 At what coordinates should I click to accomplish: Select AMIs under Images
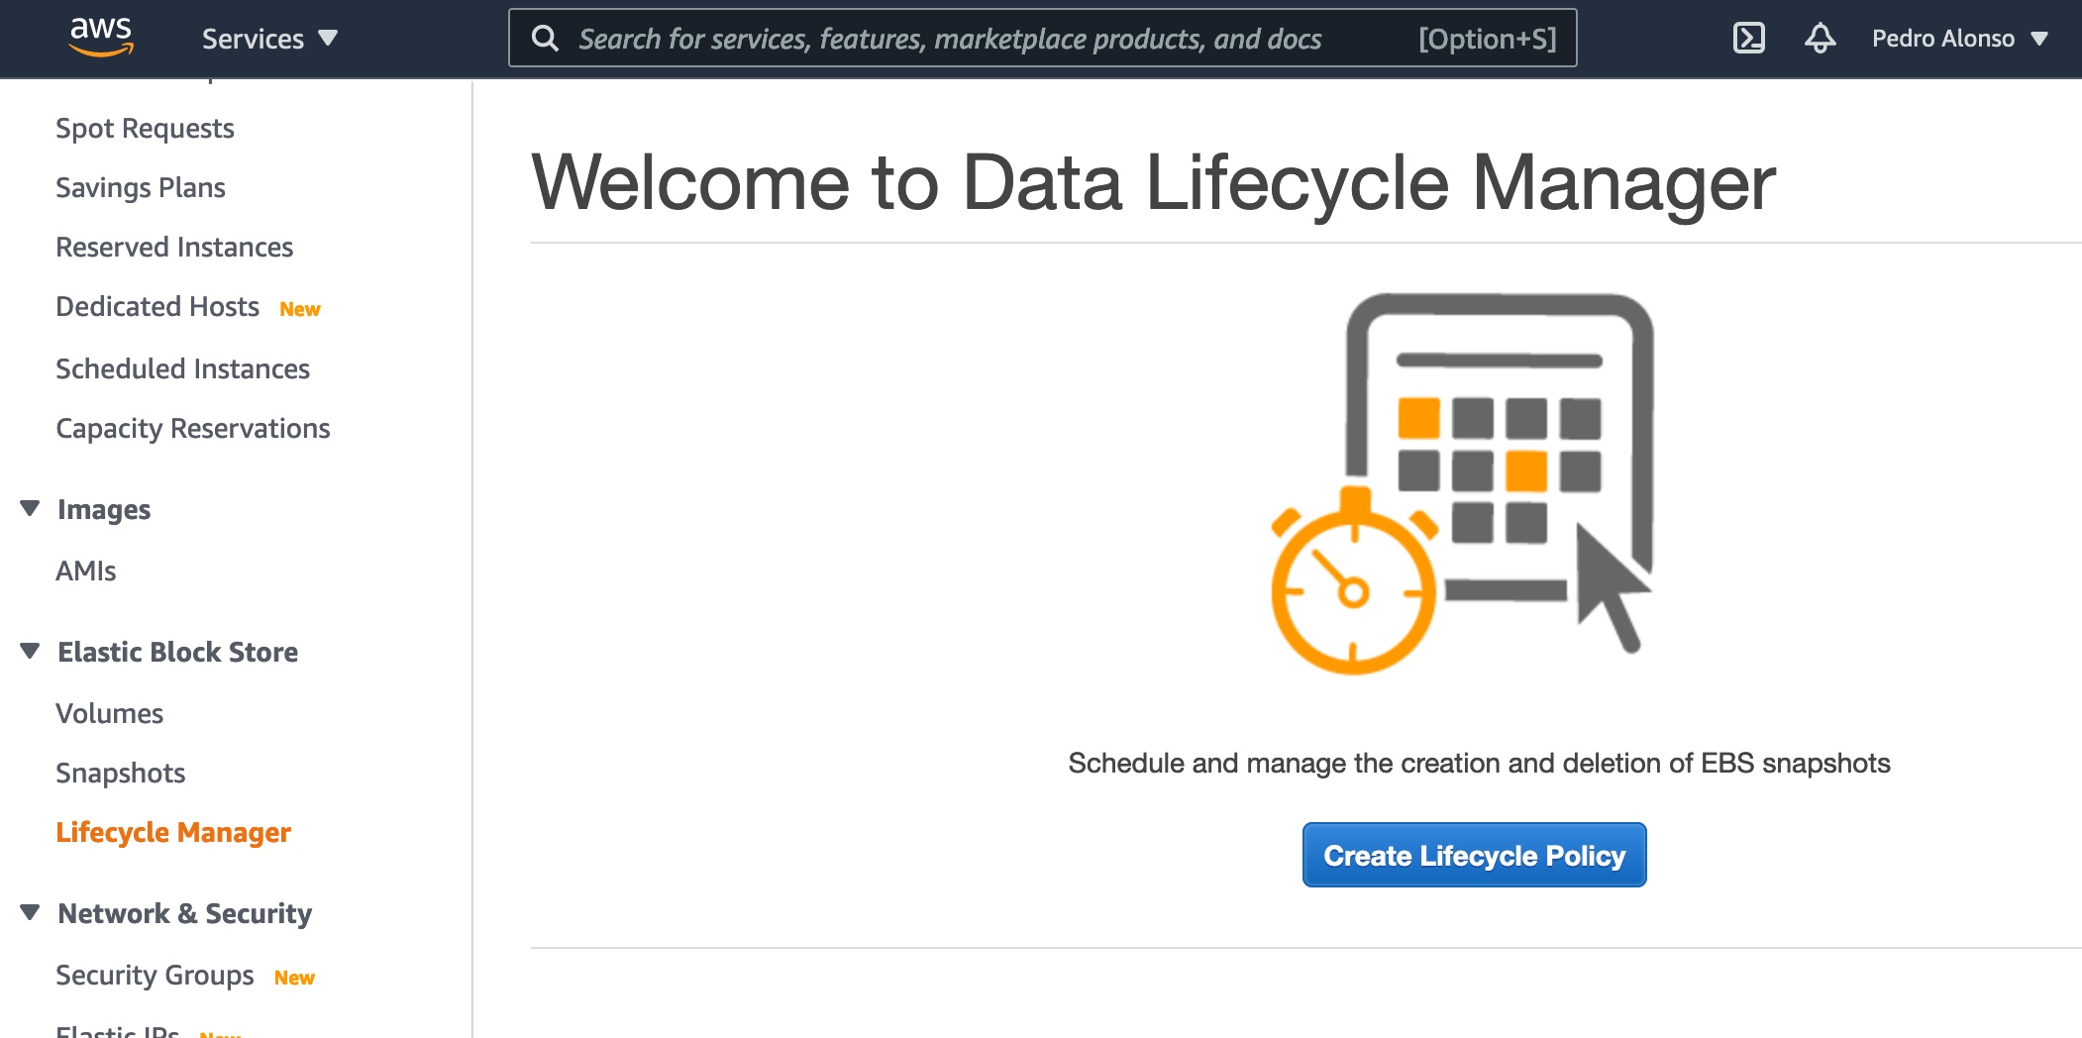click(86, 571)
